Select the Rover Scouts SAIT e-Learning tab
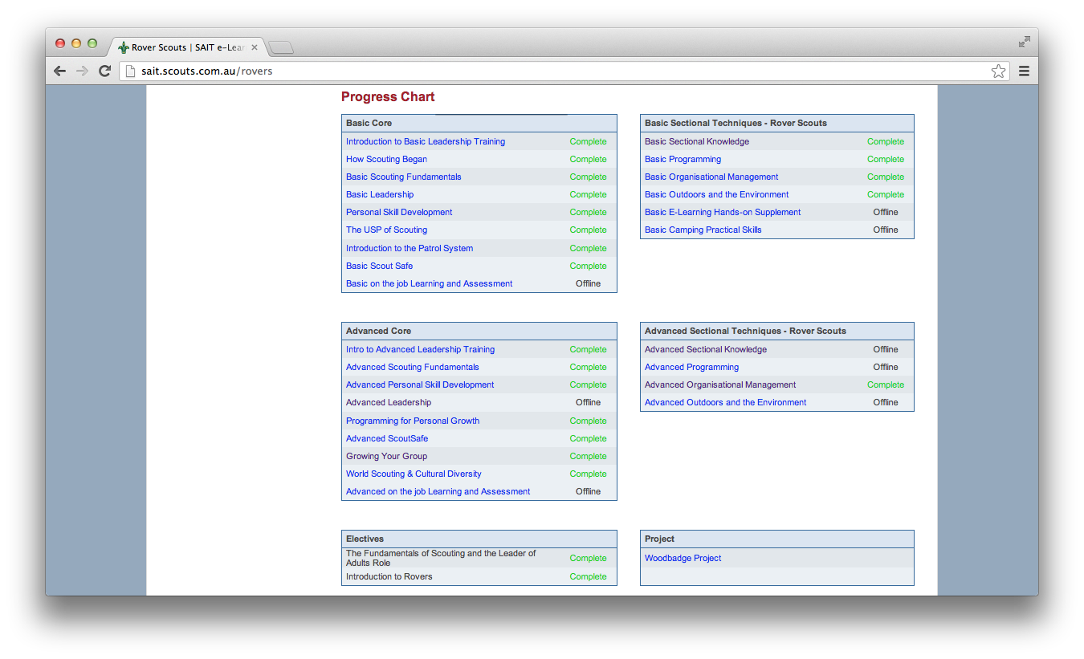Viewport: 1084px width, 659px height. point(188,47)
